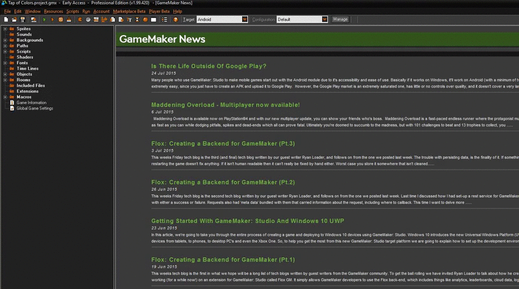Expand the Sprites tree node
This screenshot has height=289, width=519.
[5, 29]
